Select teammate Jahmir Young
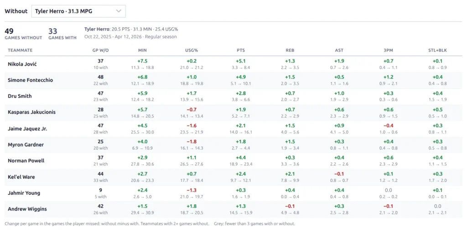Image resolution: width=467 pixels, height=232 pixels. [x=24, y=193]
